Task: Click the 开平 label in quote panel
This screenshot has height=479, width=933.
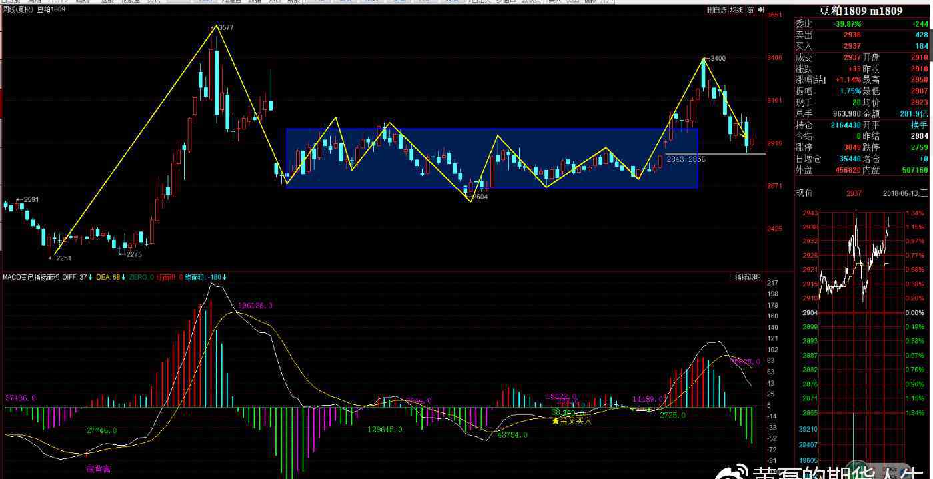Action: point(871,125)
